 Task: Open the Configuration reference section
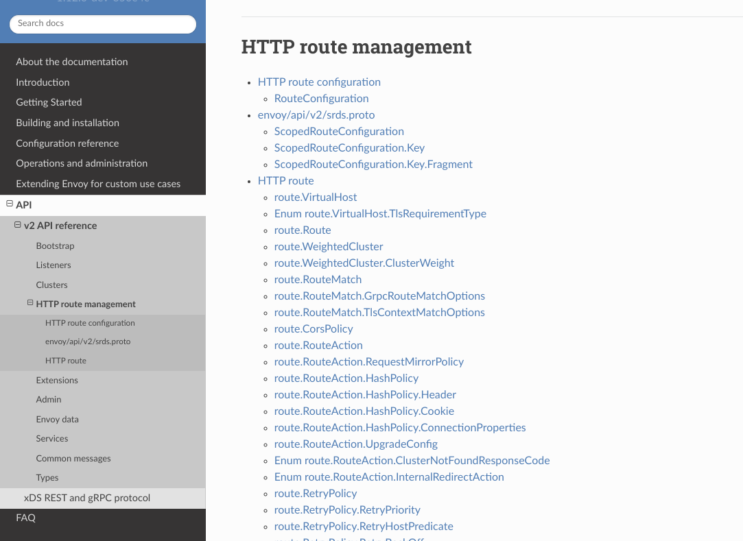coord(67,143)
